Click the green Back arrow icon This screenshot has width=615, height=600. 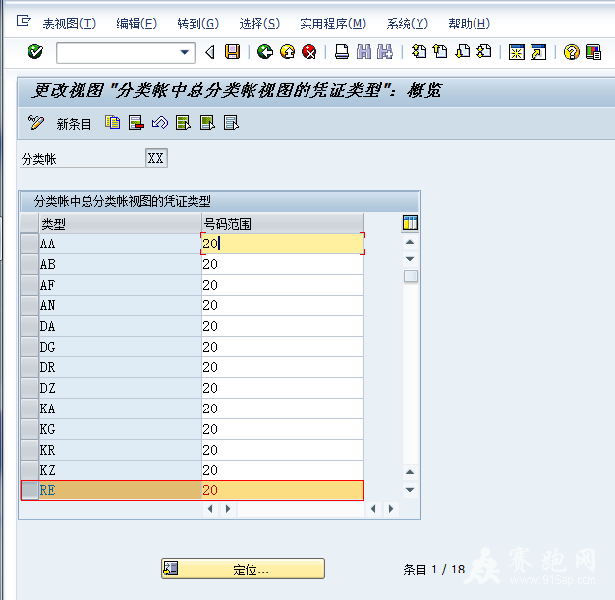pyautogui.click(x=265, y=52)
